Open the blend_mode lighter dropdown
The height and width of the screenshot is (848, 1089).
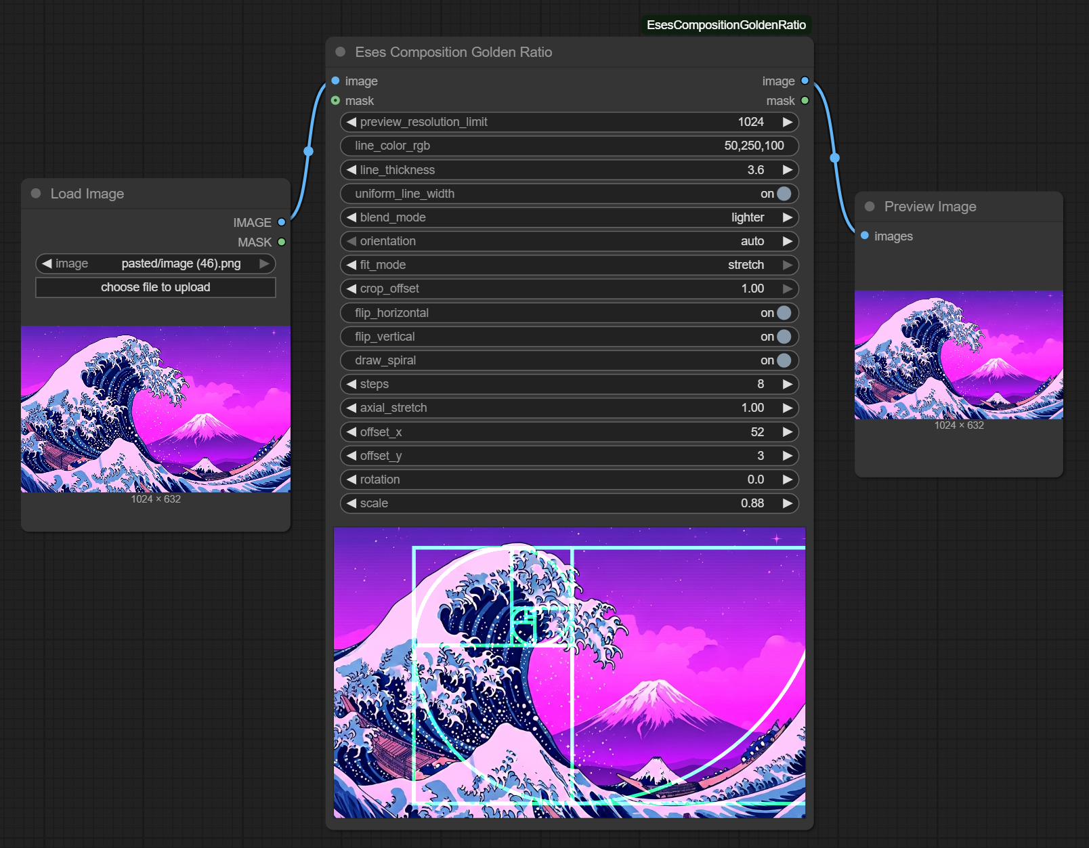(x=569, y=217)
